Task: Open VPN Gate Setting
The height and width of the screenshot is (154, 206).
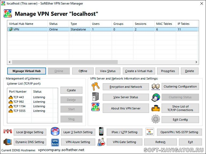Action: tap(124, 142)
